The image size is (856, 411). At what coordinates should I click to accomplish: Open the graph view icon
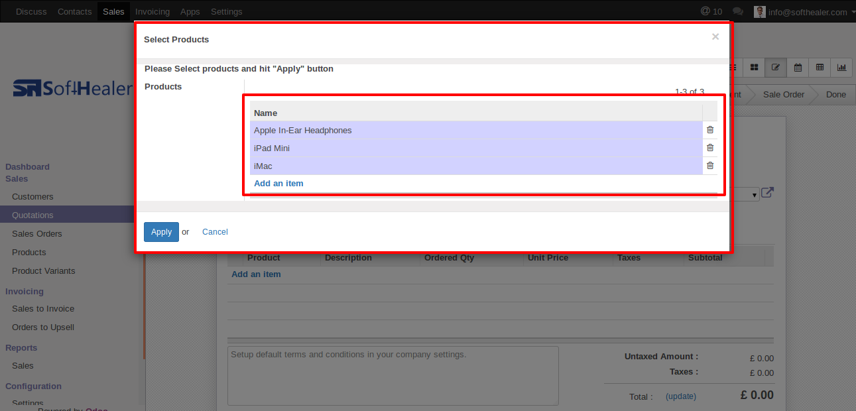tap(841, 67)
